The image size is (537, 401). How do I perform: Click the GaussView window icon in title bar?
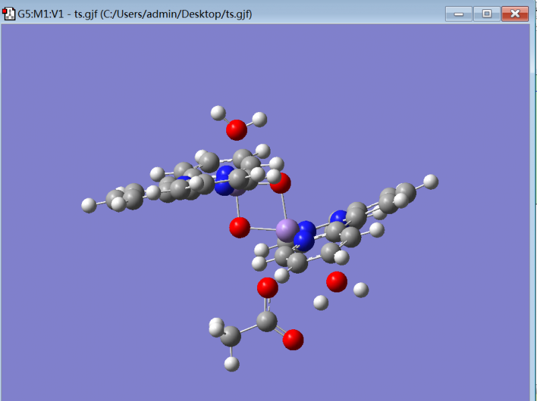tap(9, 14)
